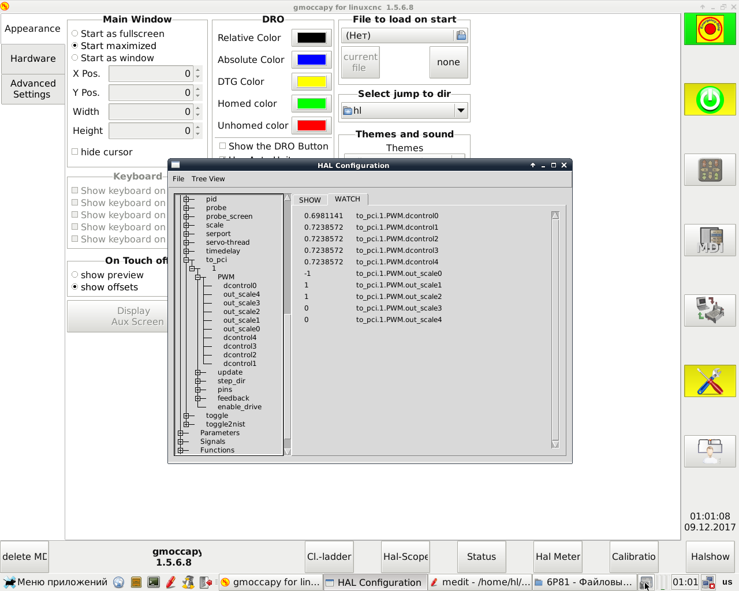
Task: Open HAL Configuration window menu icon
Action: (x=176, y=165)
